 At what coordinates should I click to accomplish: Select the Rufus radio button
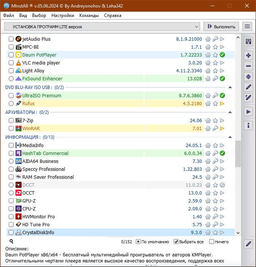[11, 104]
